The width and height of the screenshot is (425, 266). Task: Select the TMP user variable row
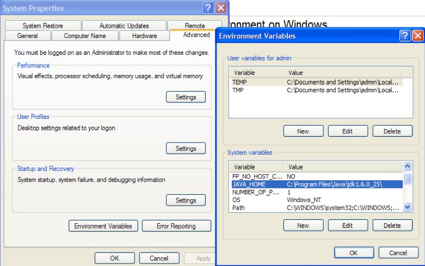click(x=317, y=90)
